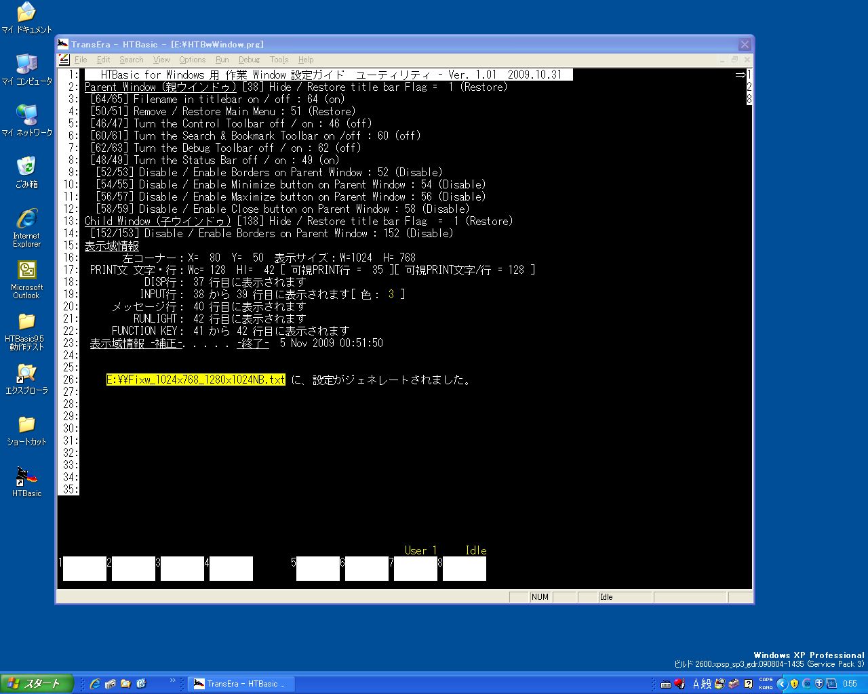Select the Microsoft Outlook desktop icon

click(26, 279)
